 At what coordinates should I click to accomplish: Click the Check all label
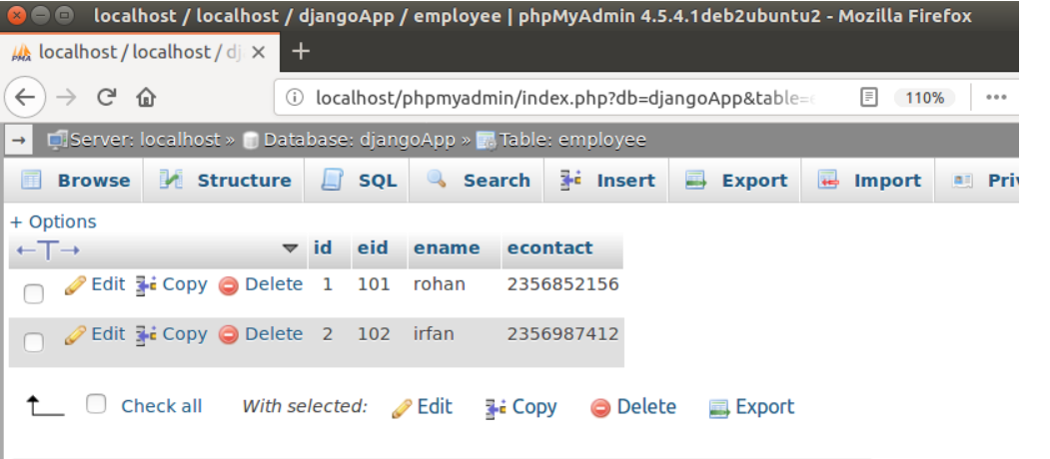(x=162, y=406)
